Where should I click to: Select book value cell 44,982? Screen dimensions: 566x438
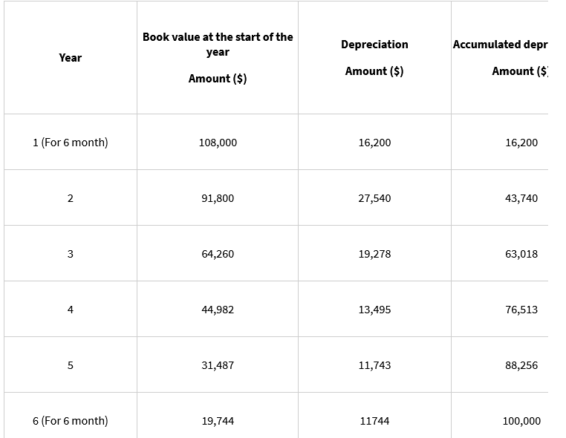tap(218, 310)
